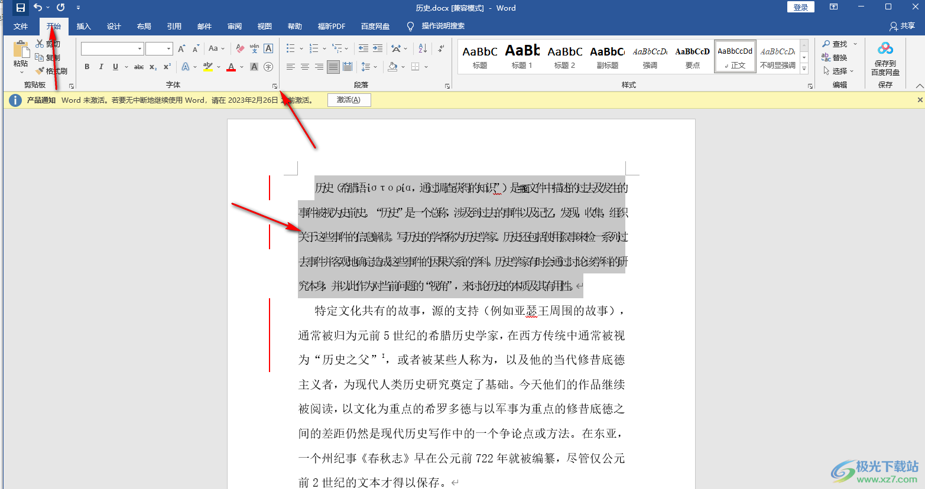The width and height of the screenshot is (925, 489).
Task: Switch to the Design tab
Action: click(114, 26)
